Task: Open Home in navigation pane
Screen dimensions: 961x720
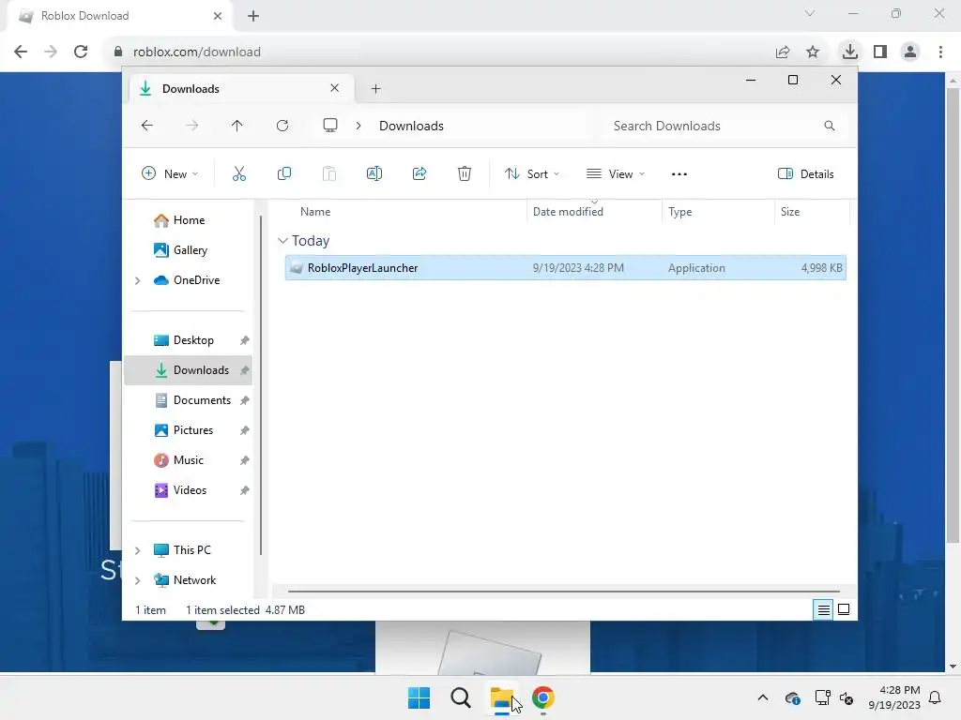Action: point(189,220)
